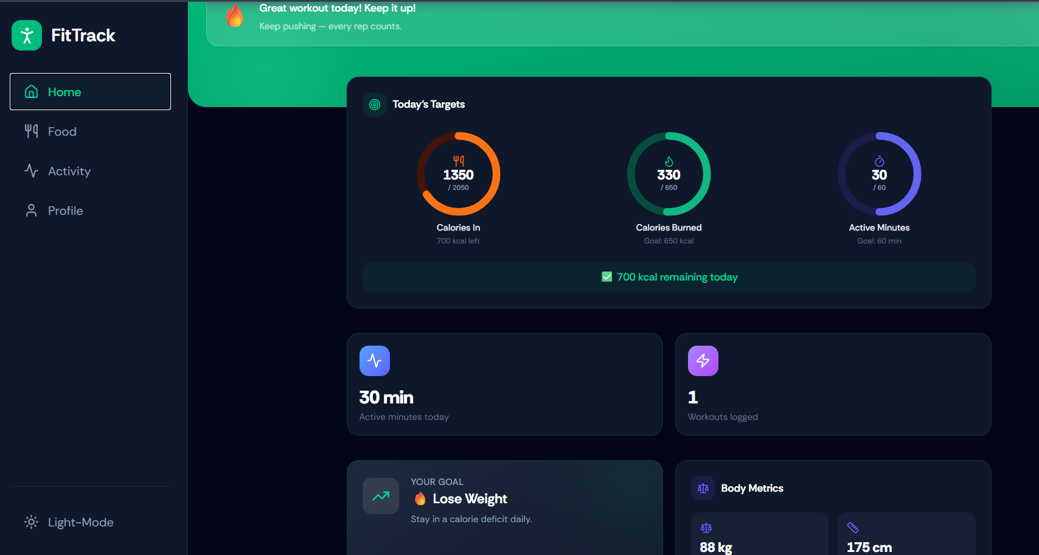The image size is (1039, 555).
Task: Click the FitTrack logo icon
Action: point(27,35)
